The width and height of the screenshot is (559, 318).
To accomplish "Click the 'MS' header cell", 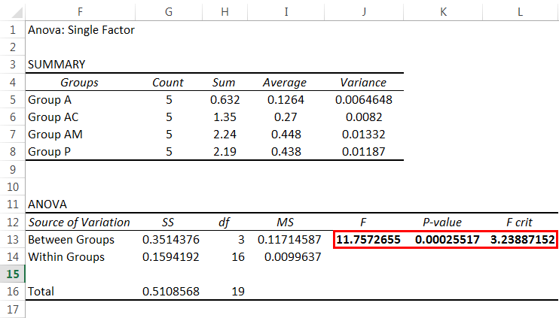I will click(x=286, y=223).
